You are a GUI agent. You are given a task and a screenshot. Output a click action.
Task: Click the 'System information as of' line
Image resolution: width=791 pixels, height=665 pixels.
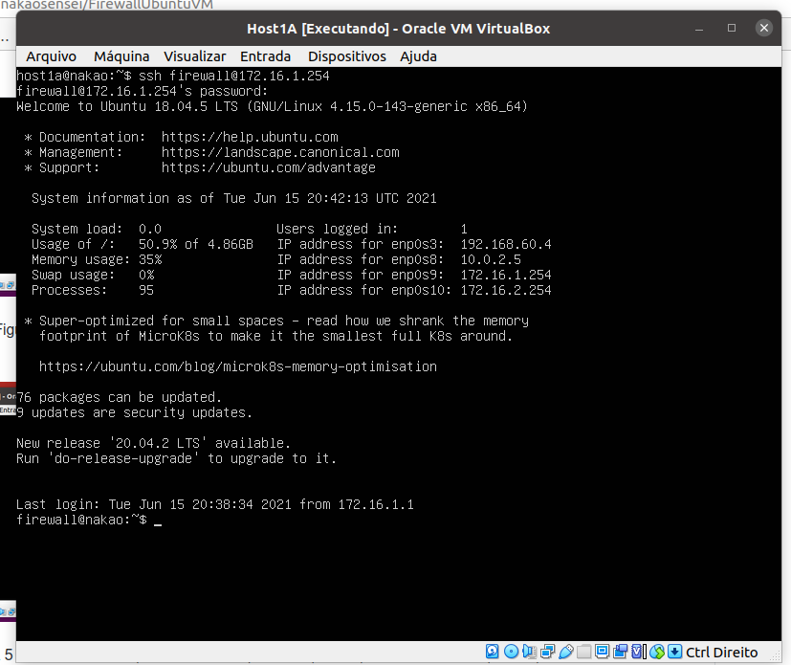tap(234, 198)
